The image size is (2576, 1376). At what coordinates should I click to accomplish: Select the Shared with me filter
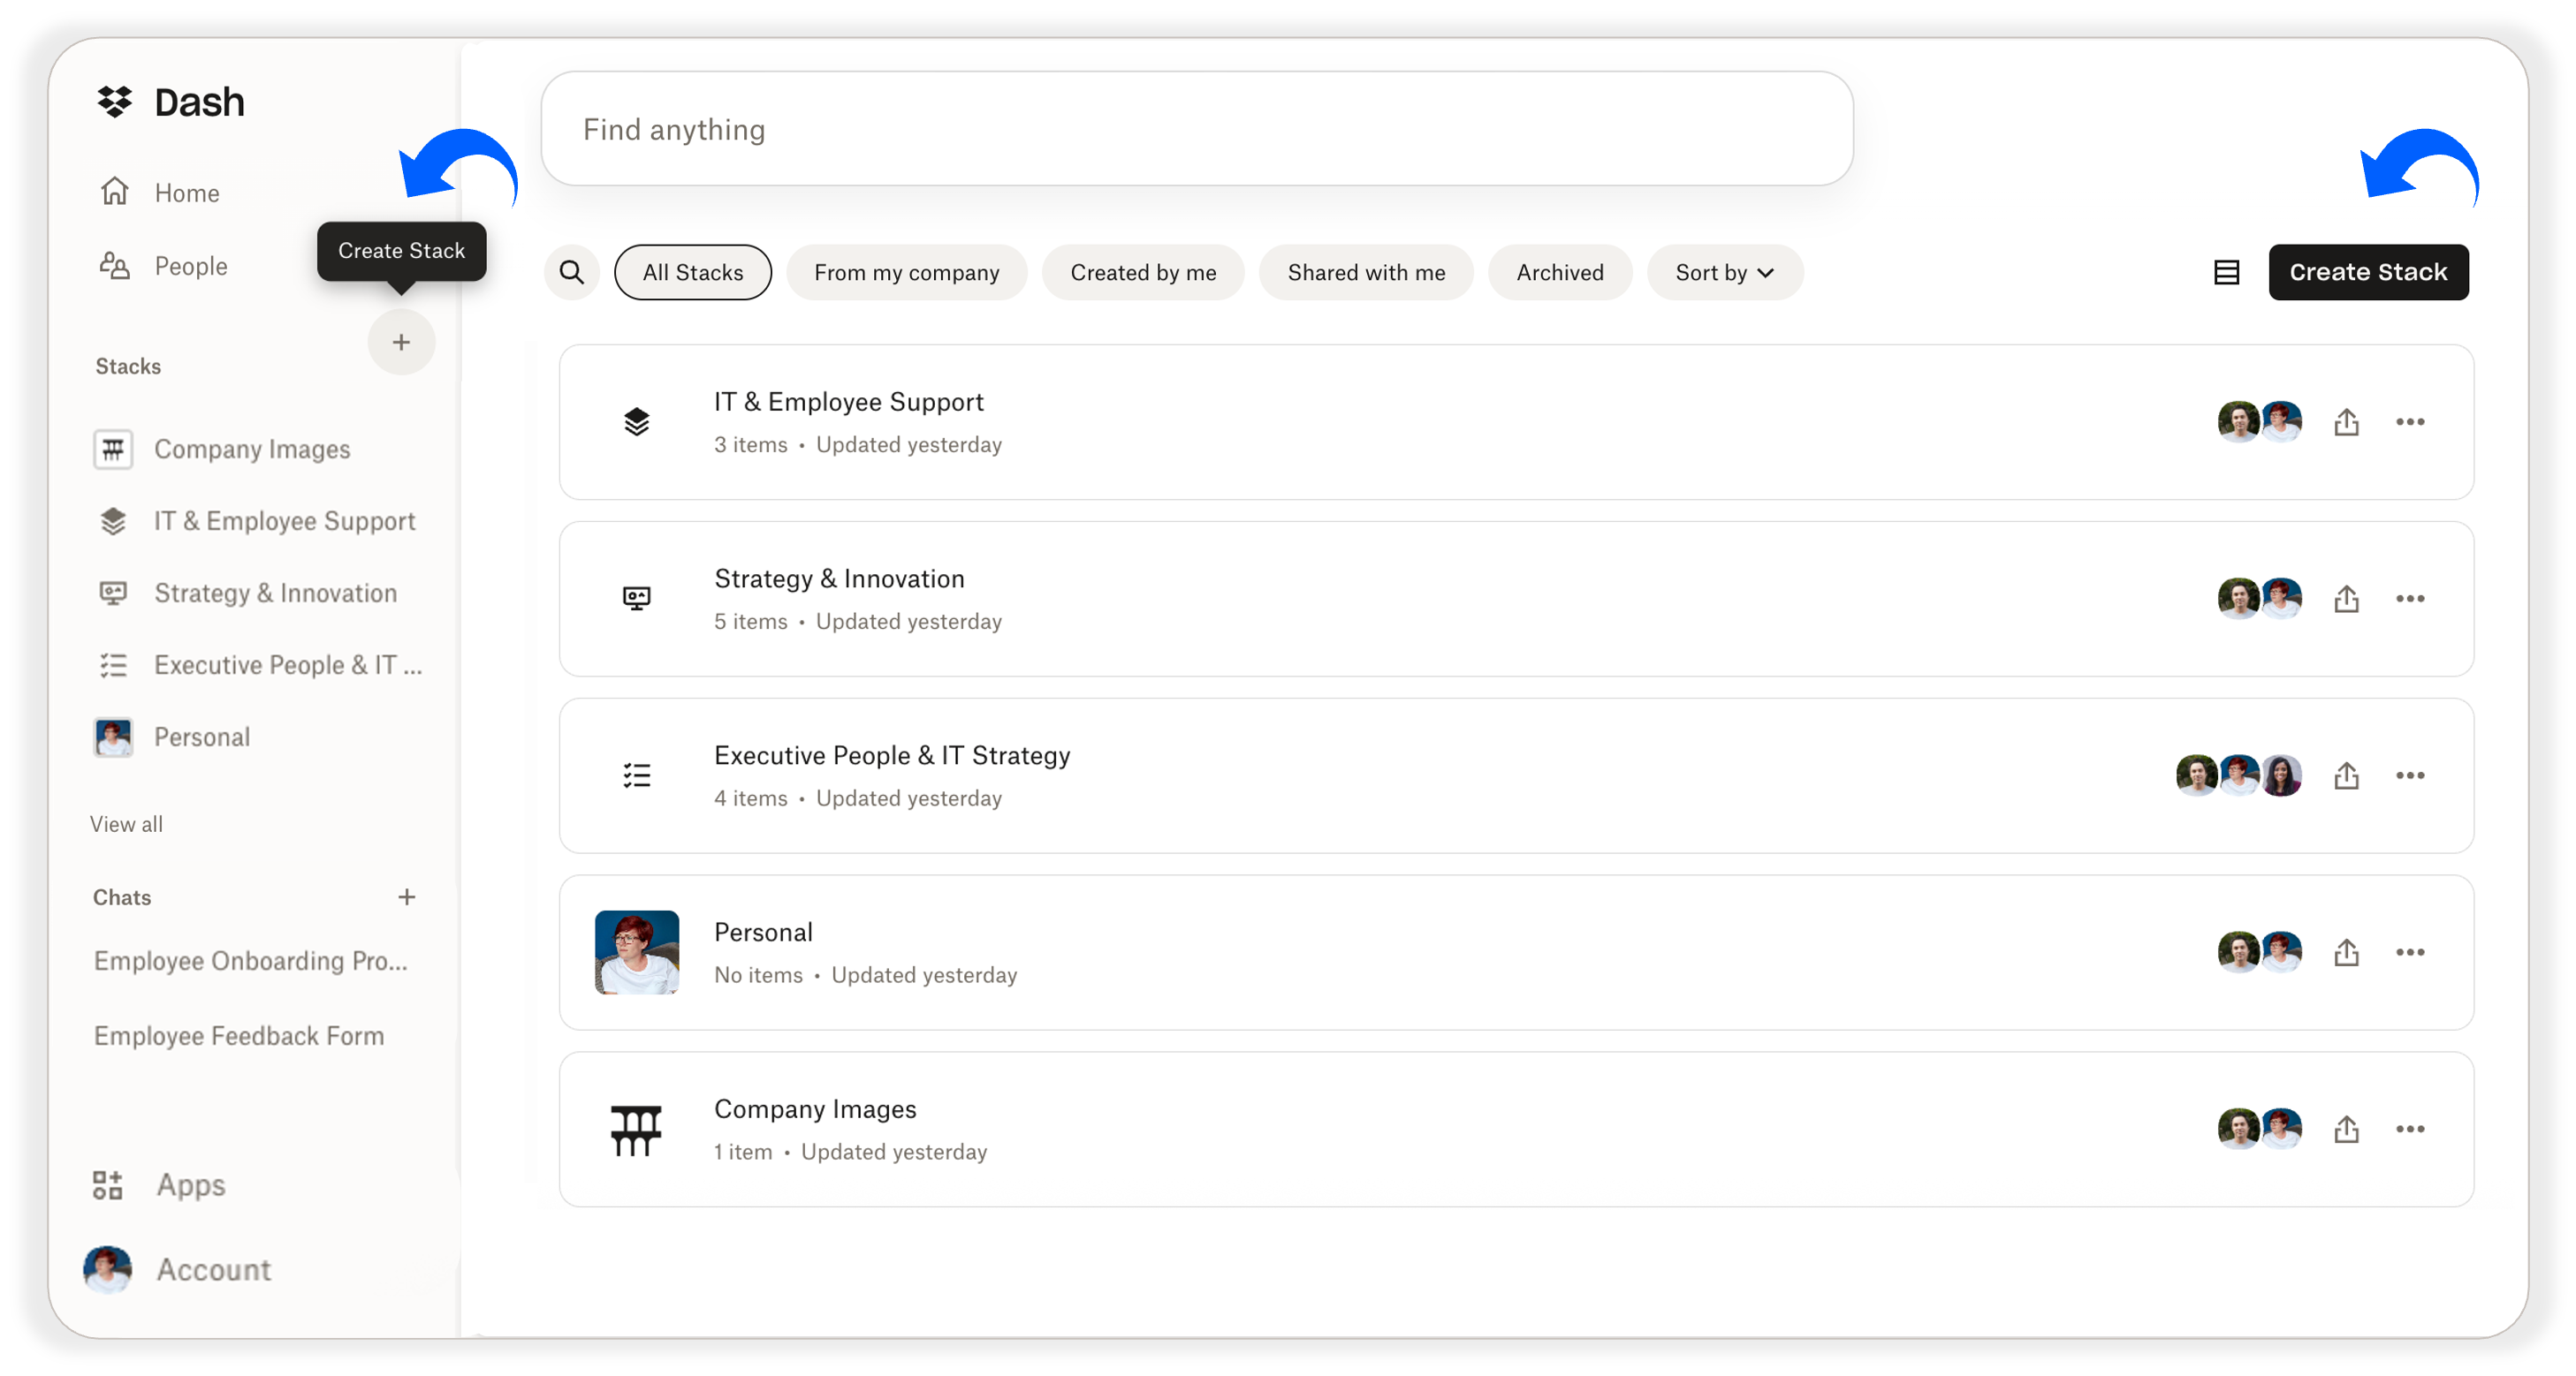point(1366,272)
